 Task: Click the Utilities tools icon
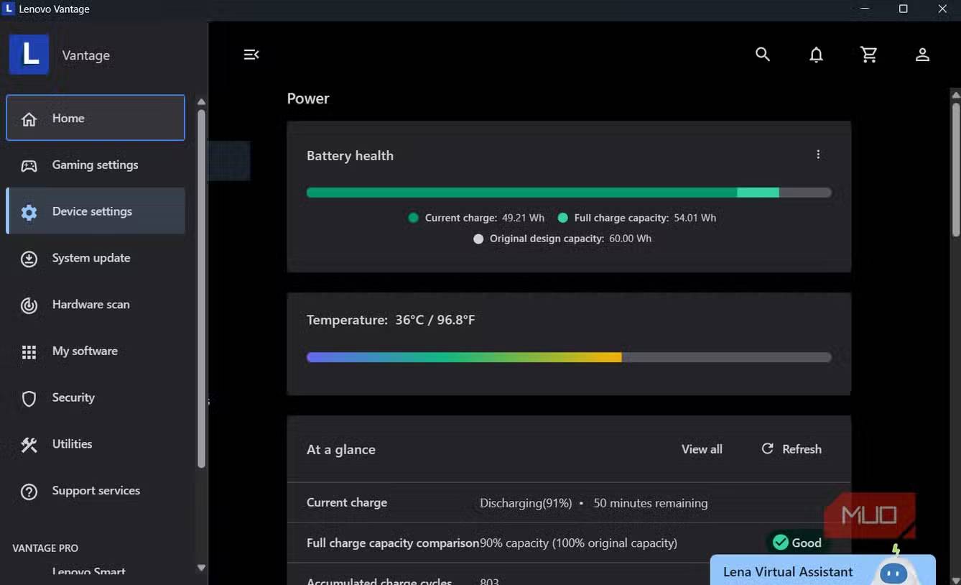[29, 445]
